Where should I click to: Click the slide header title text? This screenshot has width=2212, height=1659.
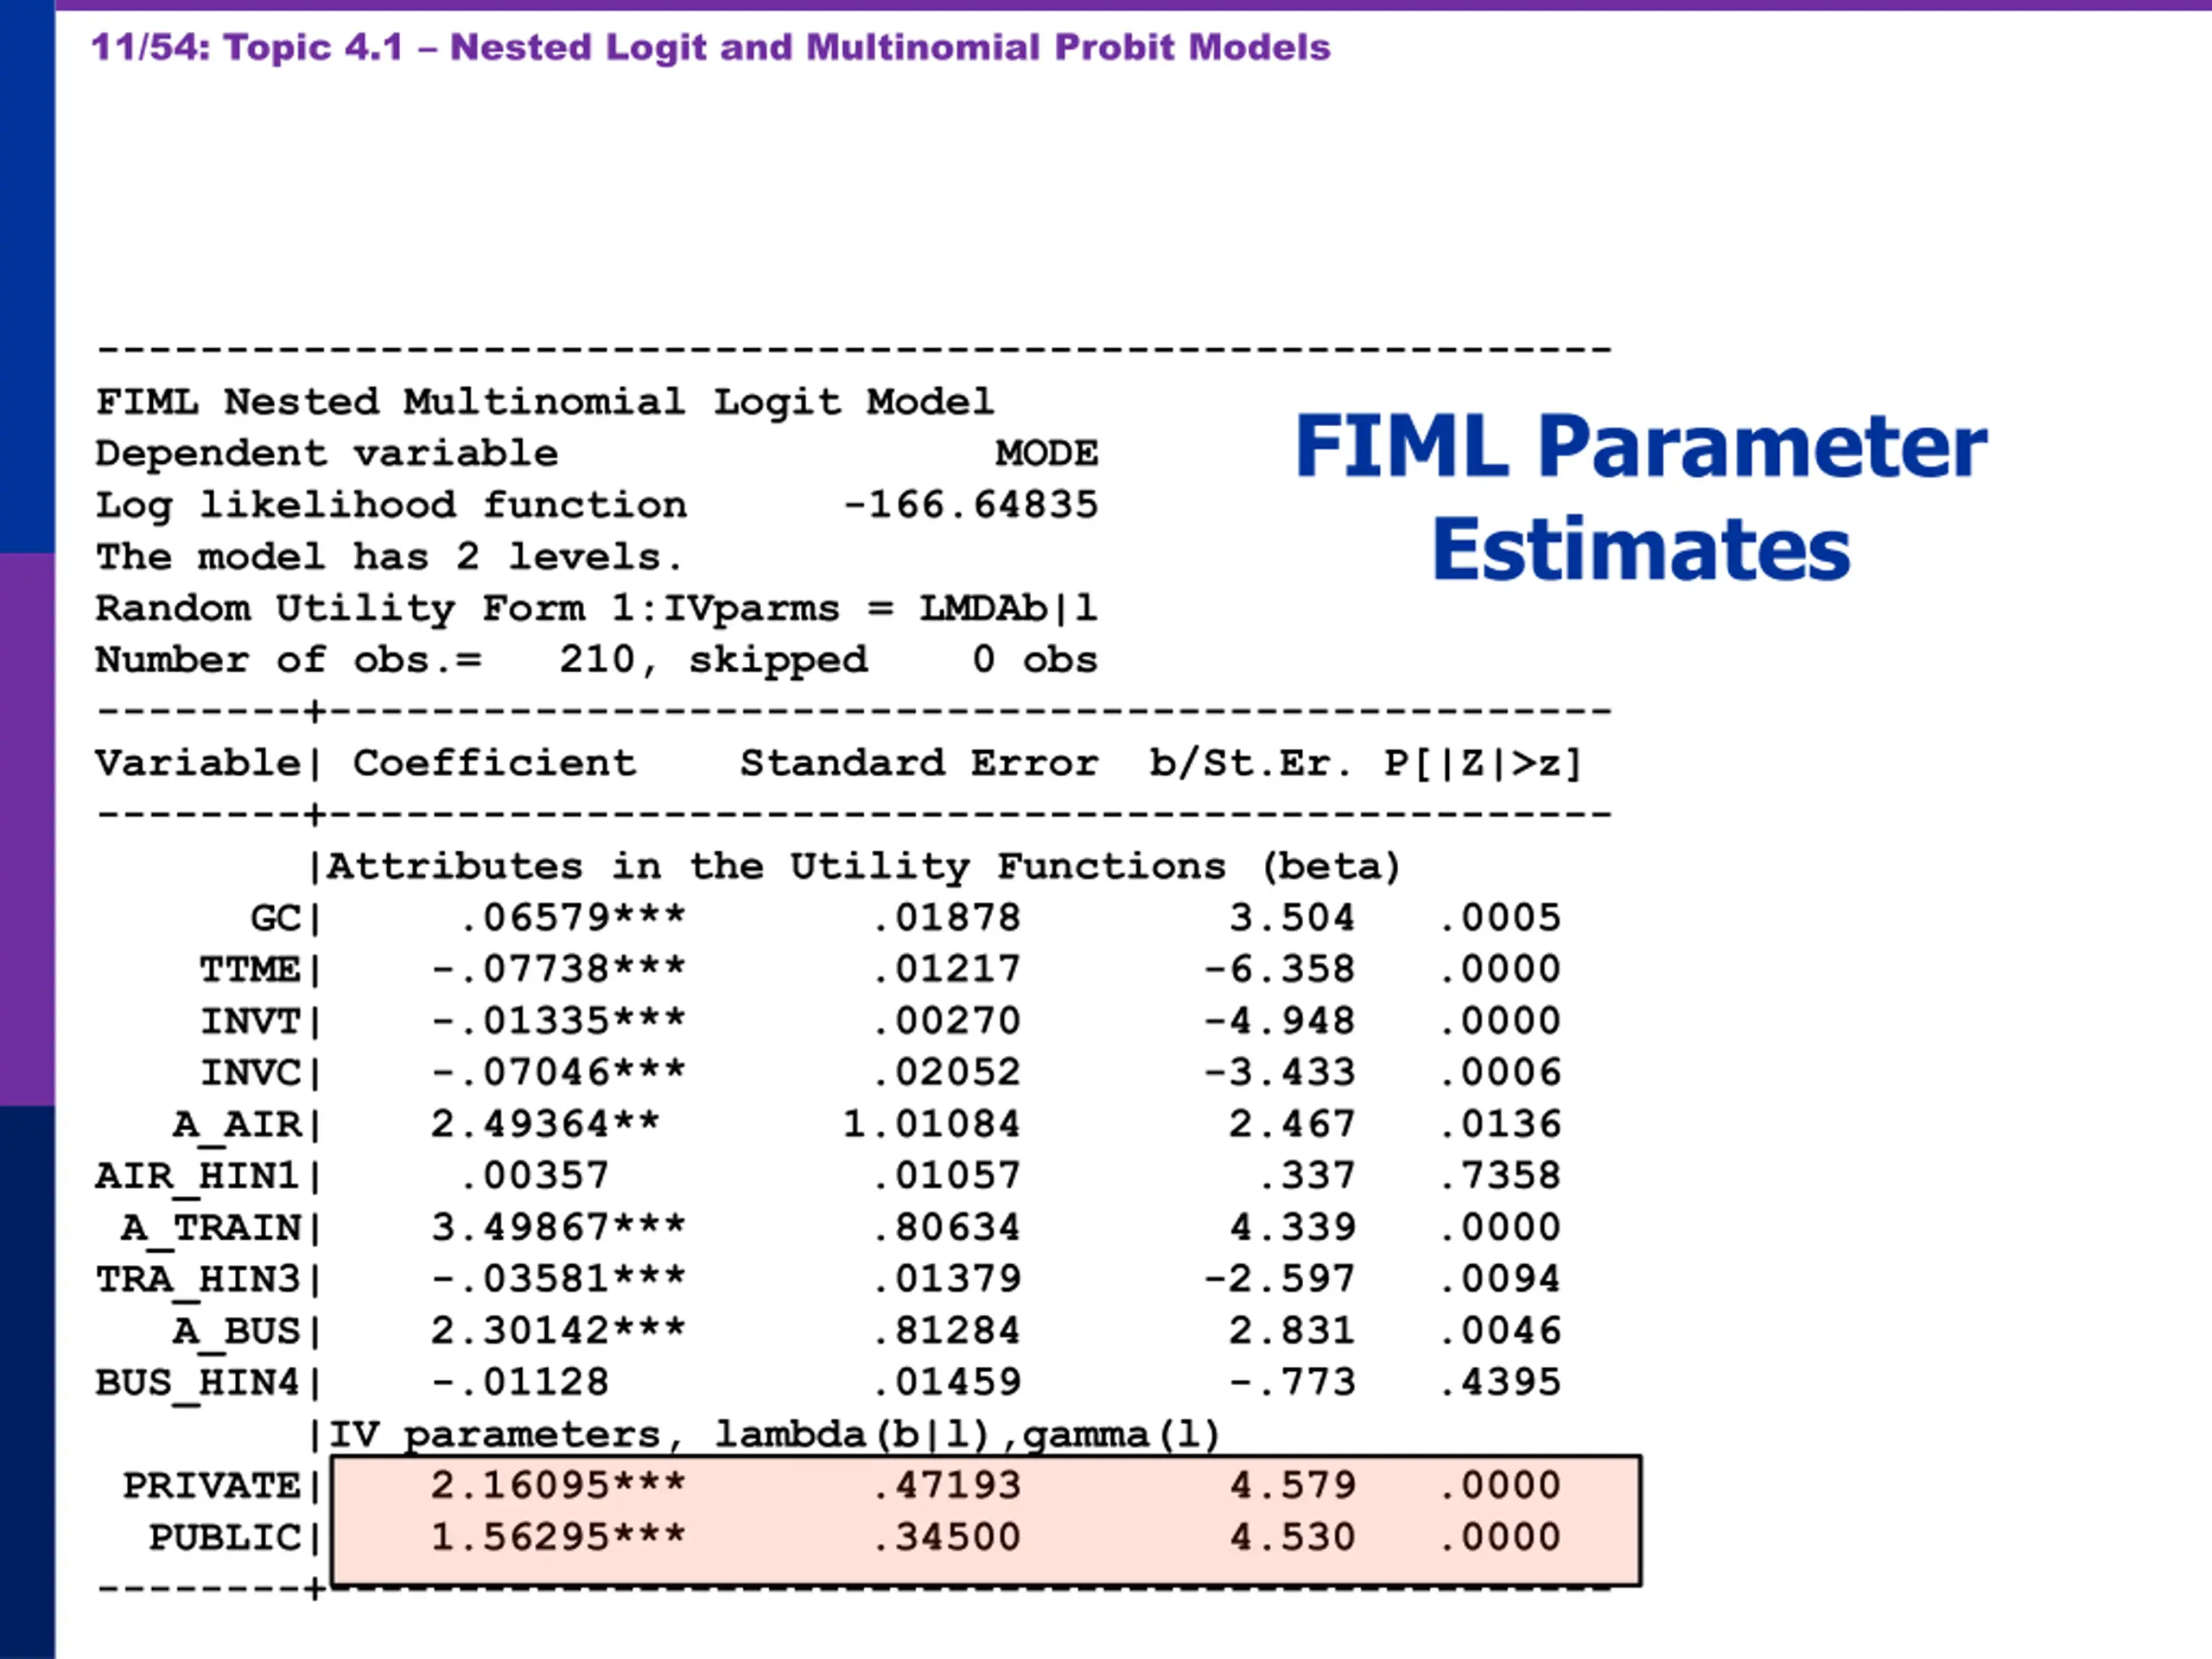710,48
